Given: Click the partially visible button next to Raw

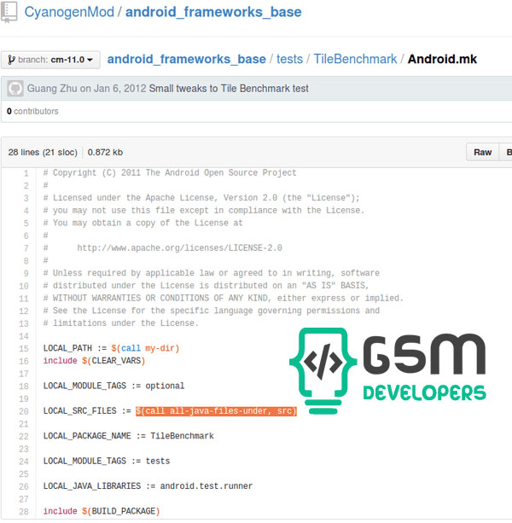Looking at the screenshot, I should tap(507, 153).
